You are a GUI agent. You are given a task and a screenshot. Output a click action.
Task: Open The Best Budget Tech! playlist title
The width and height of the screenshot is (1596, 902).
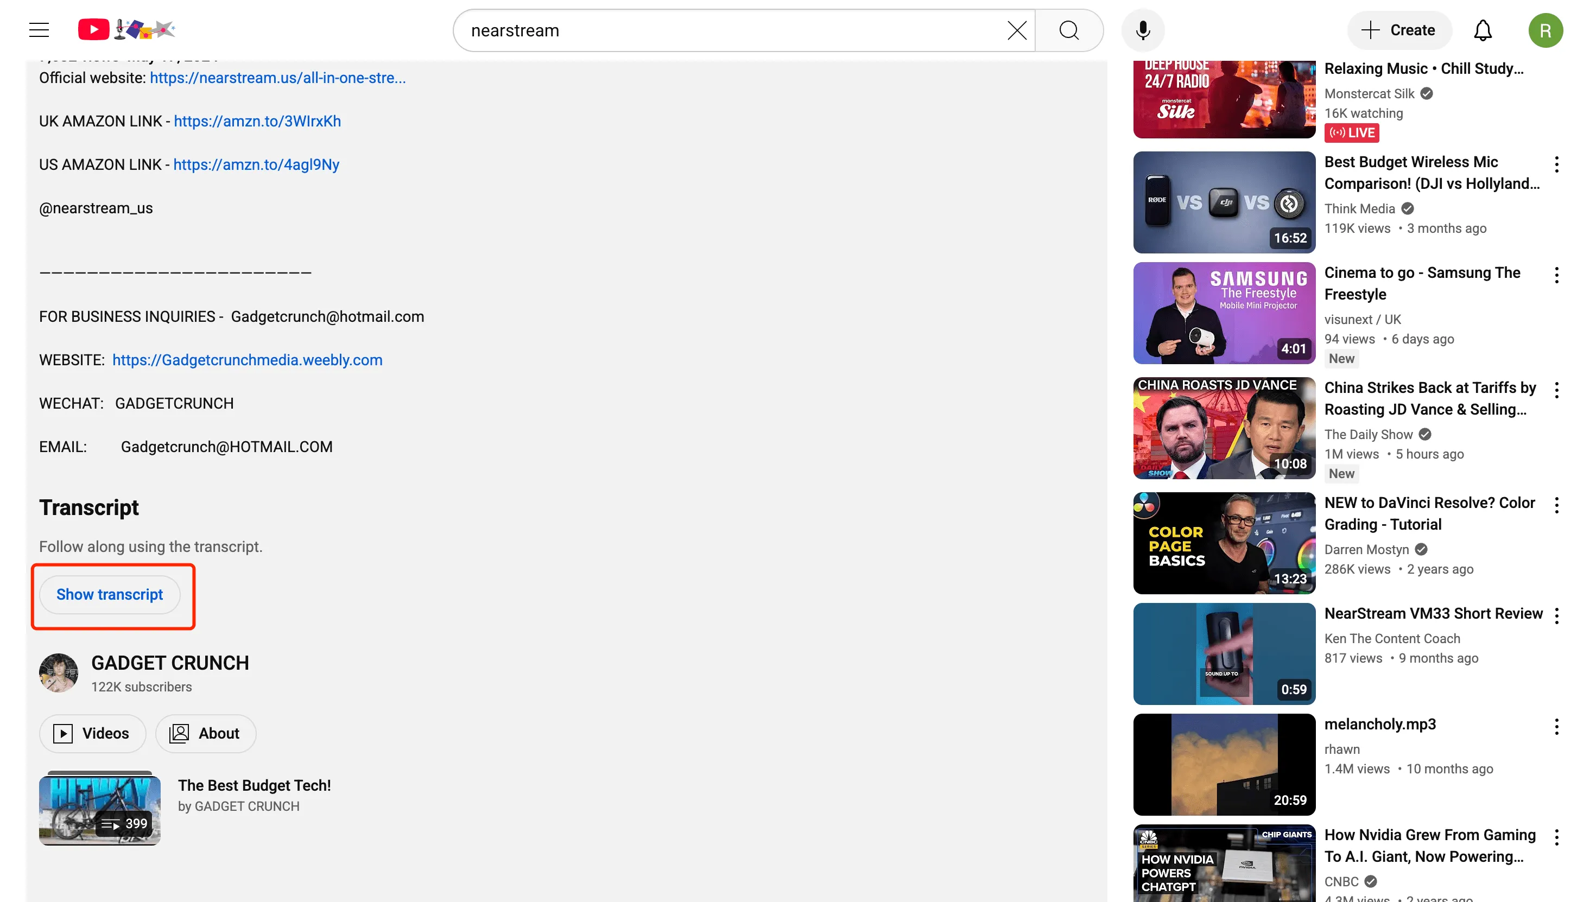click(x=255, y=785)
